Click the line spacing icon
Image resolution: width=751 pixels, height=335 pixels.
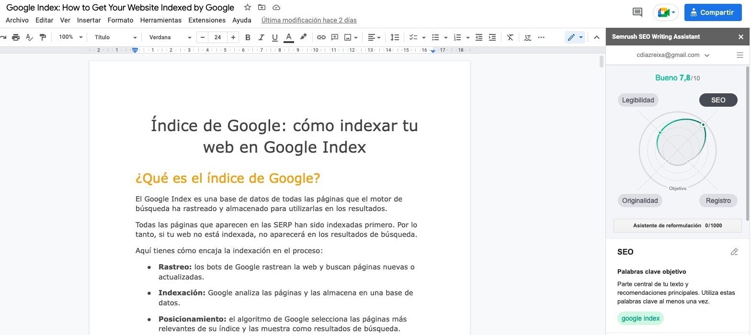click(395, 37)
